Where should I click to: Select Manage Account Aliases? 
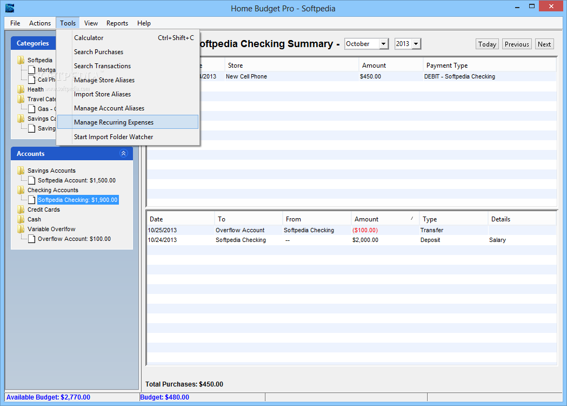[x=128, y=108]
